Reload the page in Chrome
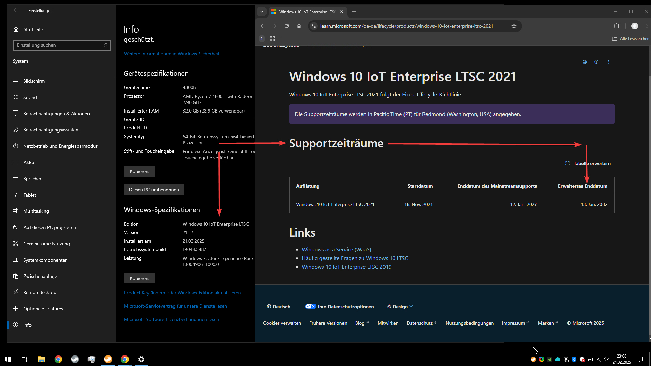This screenshot has height=366, width=651. pyautogui.click(x=287, y=26)
